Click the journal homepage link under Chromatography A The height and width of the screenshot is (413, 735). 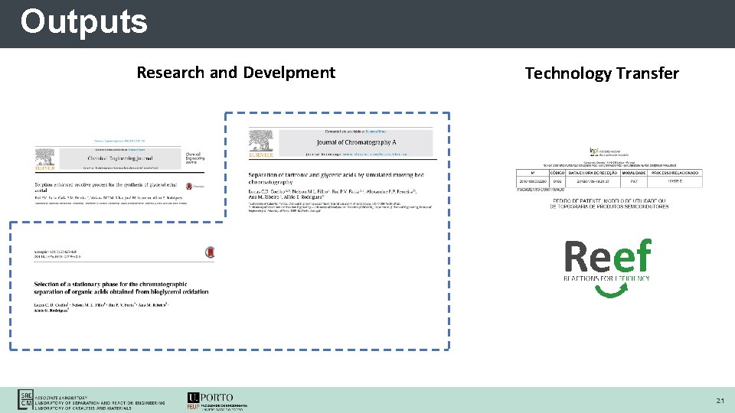(x=374, y=154)
